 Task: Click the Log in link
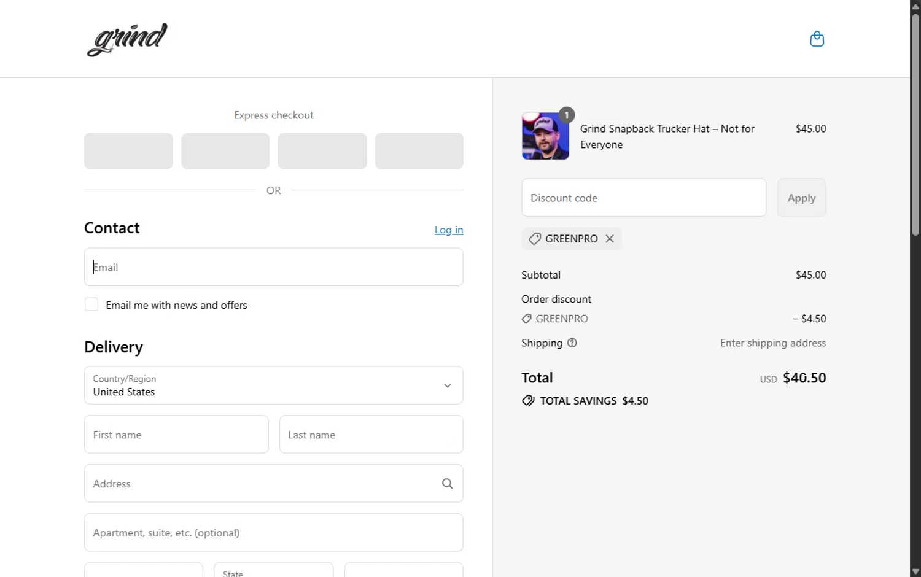click(x=449, y=230)
